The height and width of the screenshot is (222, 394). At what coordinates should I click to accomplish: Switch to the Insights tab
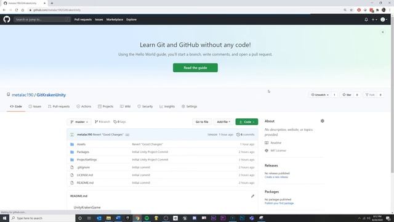pos(167,107)
